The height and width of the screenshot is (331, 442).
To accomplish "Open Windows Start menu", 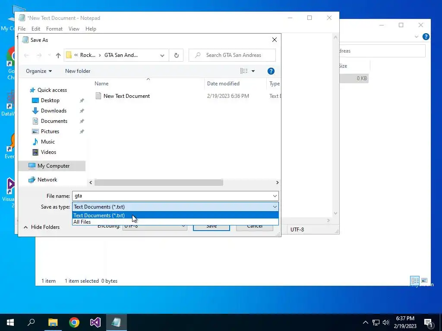I will [x=10, y=322].
